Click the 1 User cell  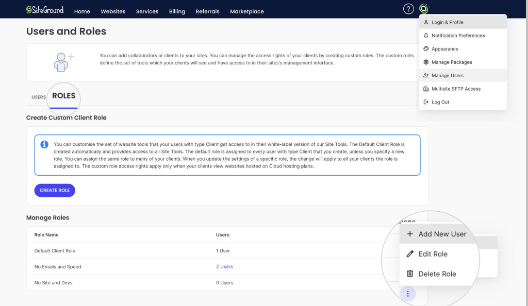tap(223, 251)
